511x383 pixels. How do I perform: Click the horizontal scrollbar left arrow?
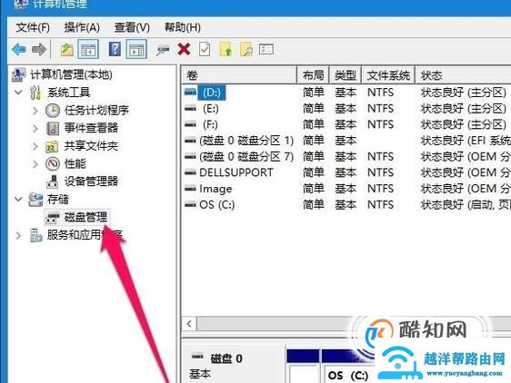tap(189, 324)
